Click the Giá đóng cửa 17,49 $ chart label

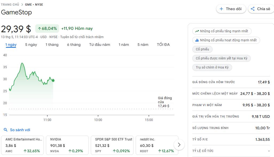pyautogui.click(x=165, y=102)
